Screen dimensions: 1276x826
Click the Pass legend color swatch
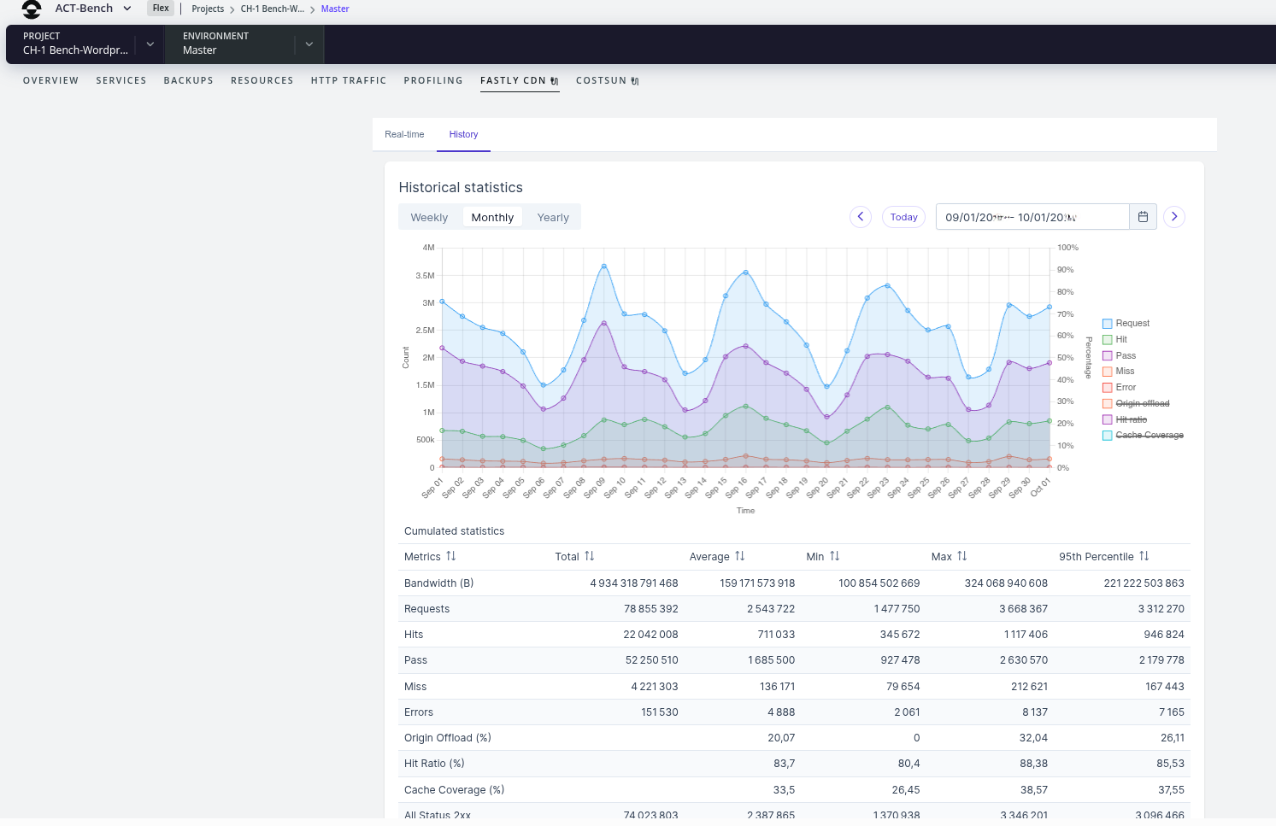click(1106, 355)
